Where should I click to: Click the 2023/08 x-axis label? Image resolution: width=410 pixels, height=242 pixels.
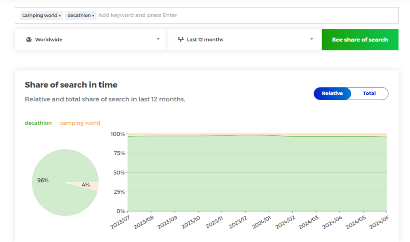(x=144, y=222)
